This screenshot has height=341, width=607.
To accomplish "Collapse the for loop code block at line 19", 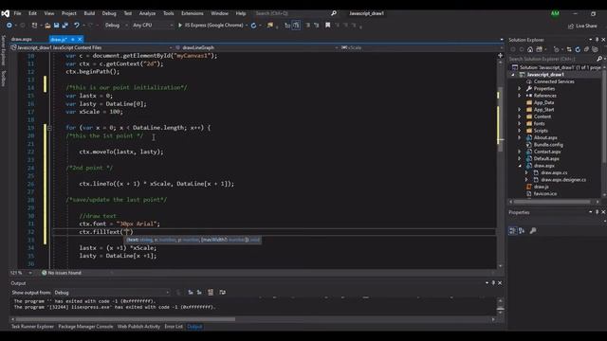I will [x=49, y=128].
